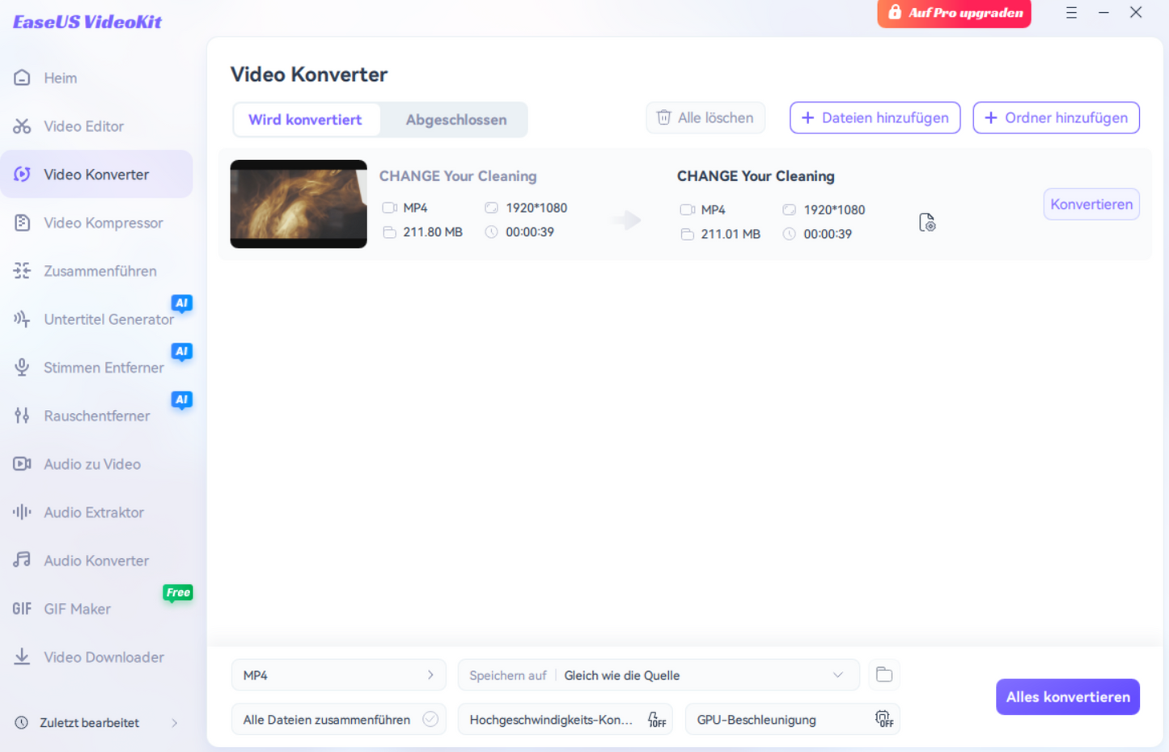Click the CHANGE Your Cleaning video thumbnail

[299, 204]
